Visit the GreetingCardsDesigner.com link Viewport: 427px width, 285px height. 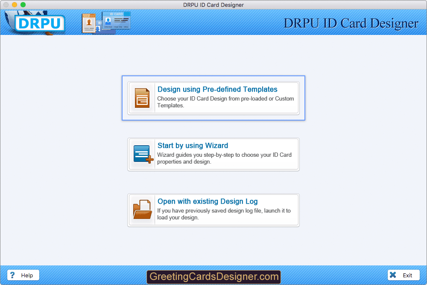[x=214, y=277]
